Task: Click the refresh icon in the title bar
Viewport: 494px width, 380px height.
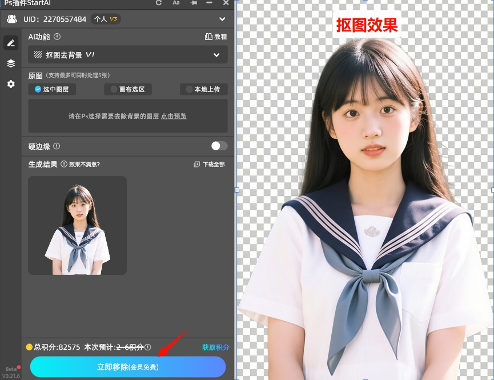Action: pos(158,3)
